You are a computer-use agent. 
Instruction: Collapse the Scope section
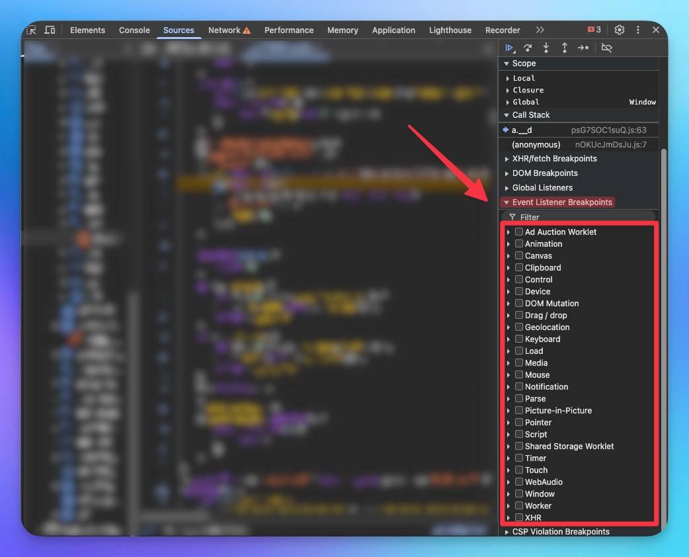[x=507, y=64]
